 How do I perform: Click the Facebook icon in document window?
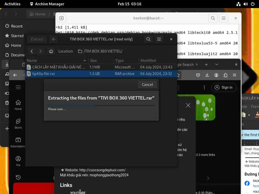pyautogui.click(x=247, y=183)
